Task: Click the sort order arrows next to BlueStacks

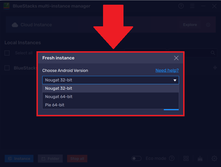Action: 215,68
